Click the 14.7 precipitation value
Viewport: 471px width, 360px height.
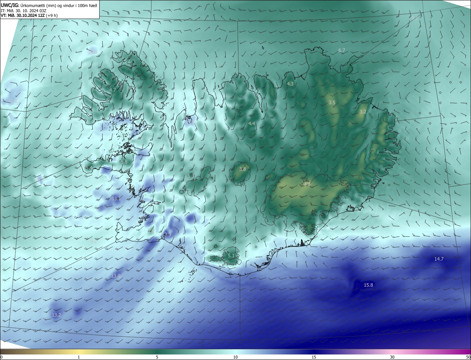(x=439, y=259)
